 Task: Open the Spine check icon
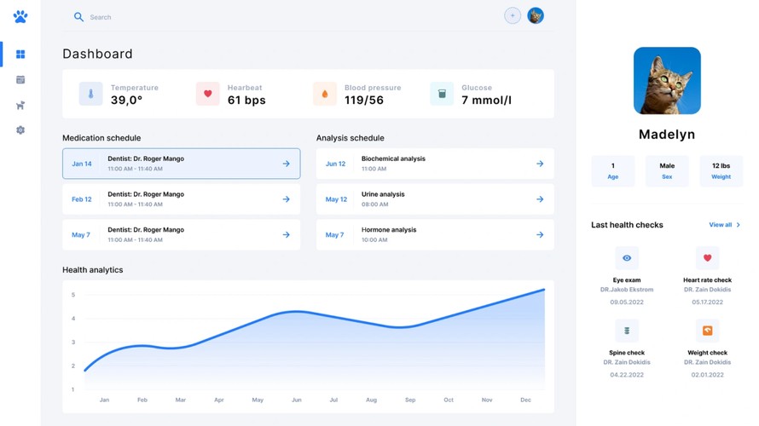(627, 331)
